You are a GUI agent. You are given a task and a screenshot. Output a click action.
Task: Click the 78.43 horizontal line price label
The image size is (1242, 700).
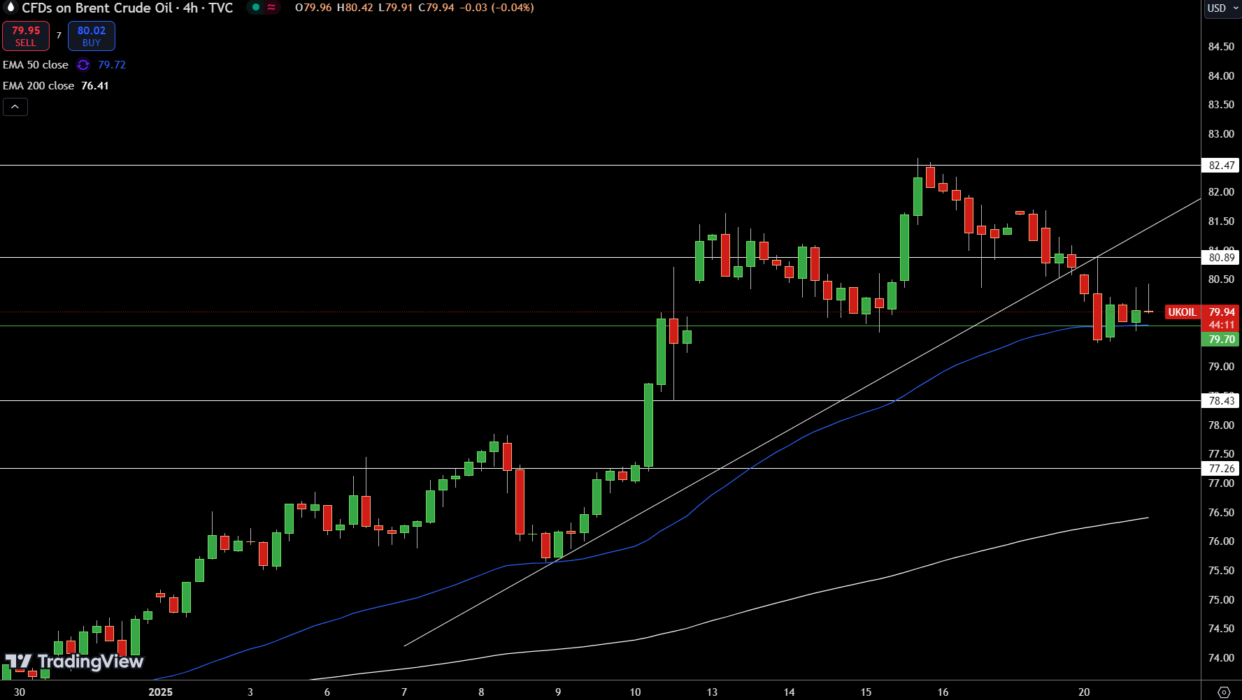[1221, 401]
